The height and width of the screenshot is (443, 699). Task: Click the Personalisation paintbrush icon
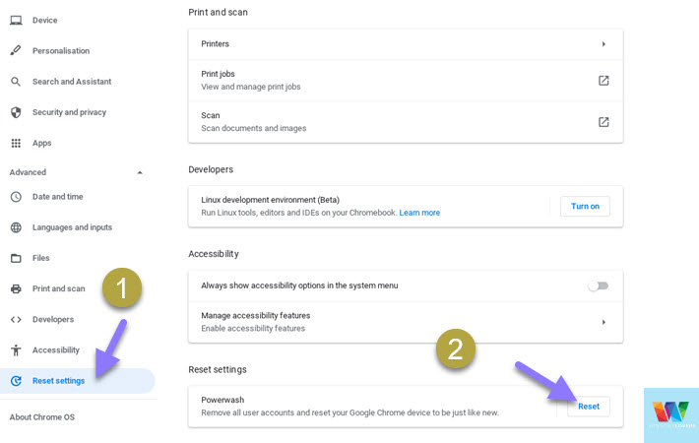pos(16,50)
